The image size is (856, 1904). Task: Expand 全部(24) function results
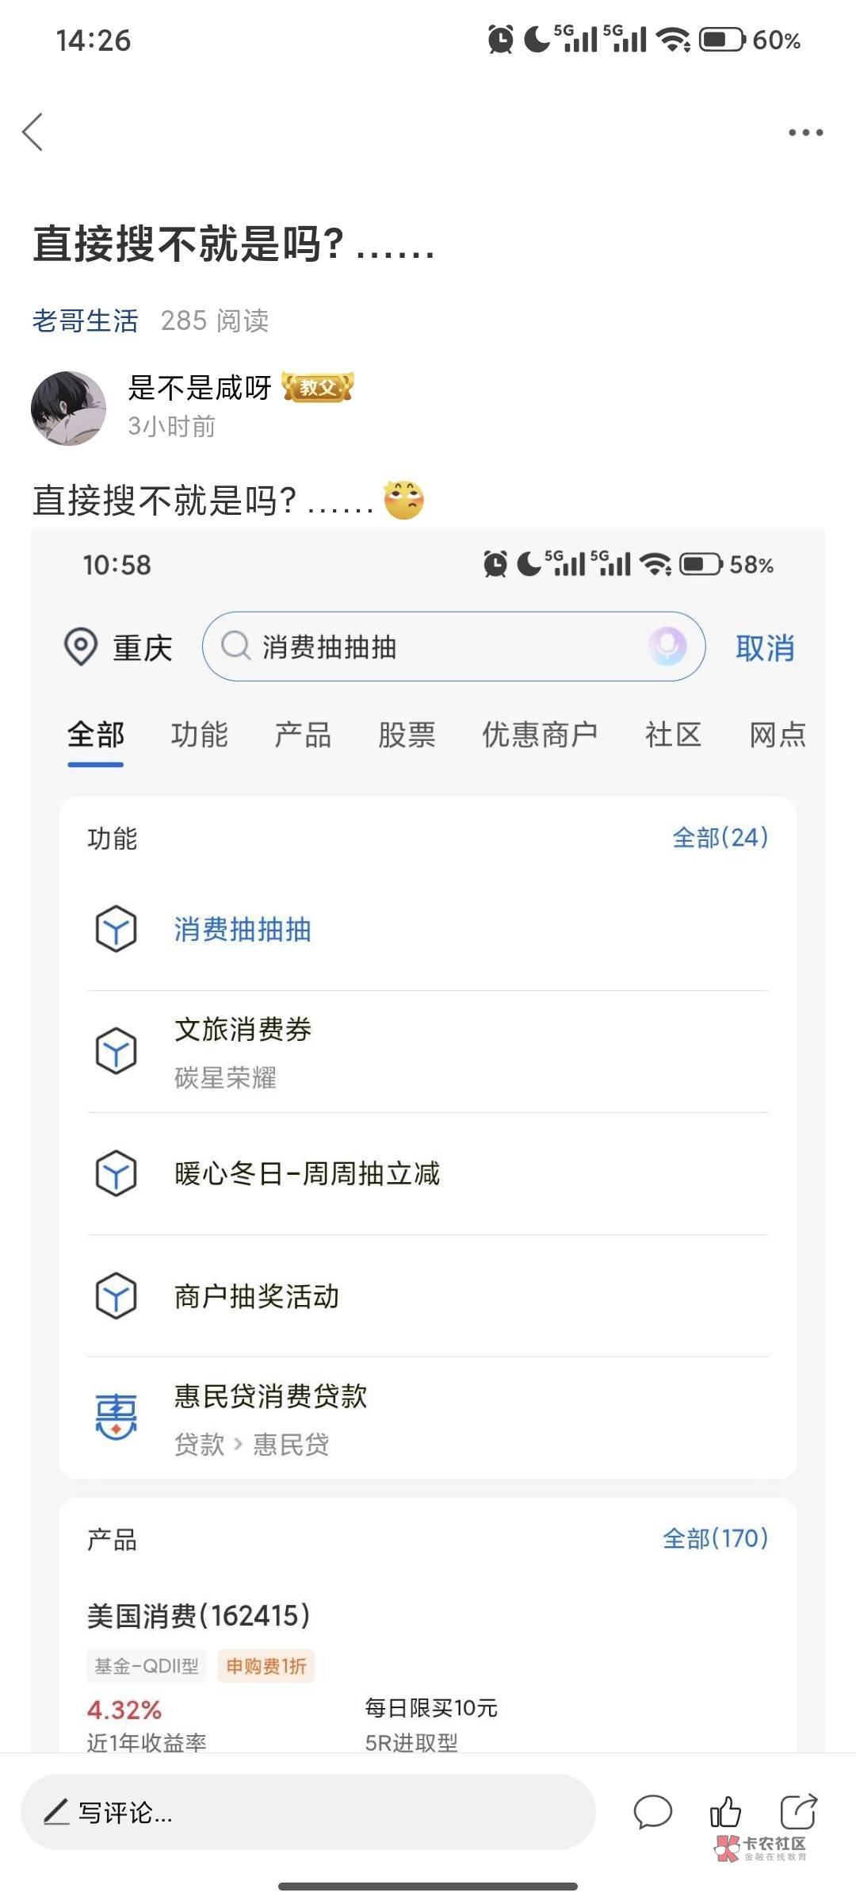click(x=720, y=838)
